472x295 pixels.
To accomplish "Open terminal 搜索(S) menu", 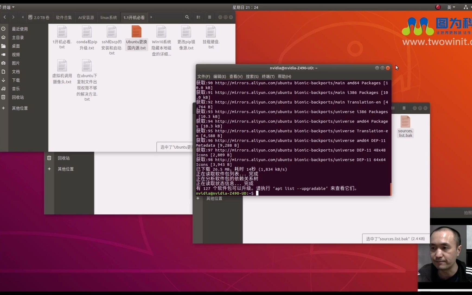I will [x=252, y=76].
